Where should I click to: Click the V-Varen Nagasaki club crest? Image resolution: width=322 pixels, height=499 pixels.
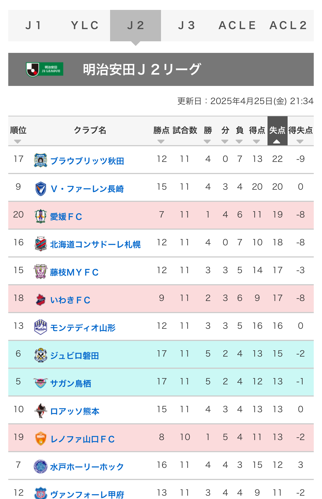(x=41, y=189)
